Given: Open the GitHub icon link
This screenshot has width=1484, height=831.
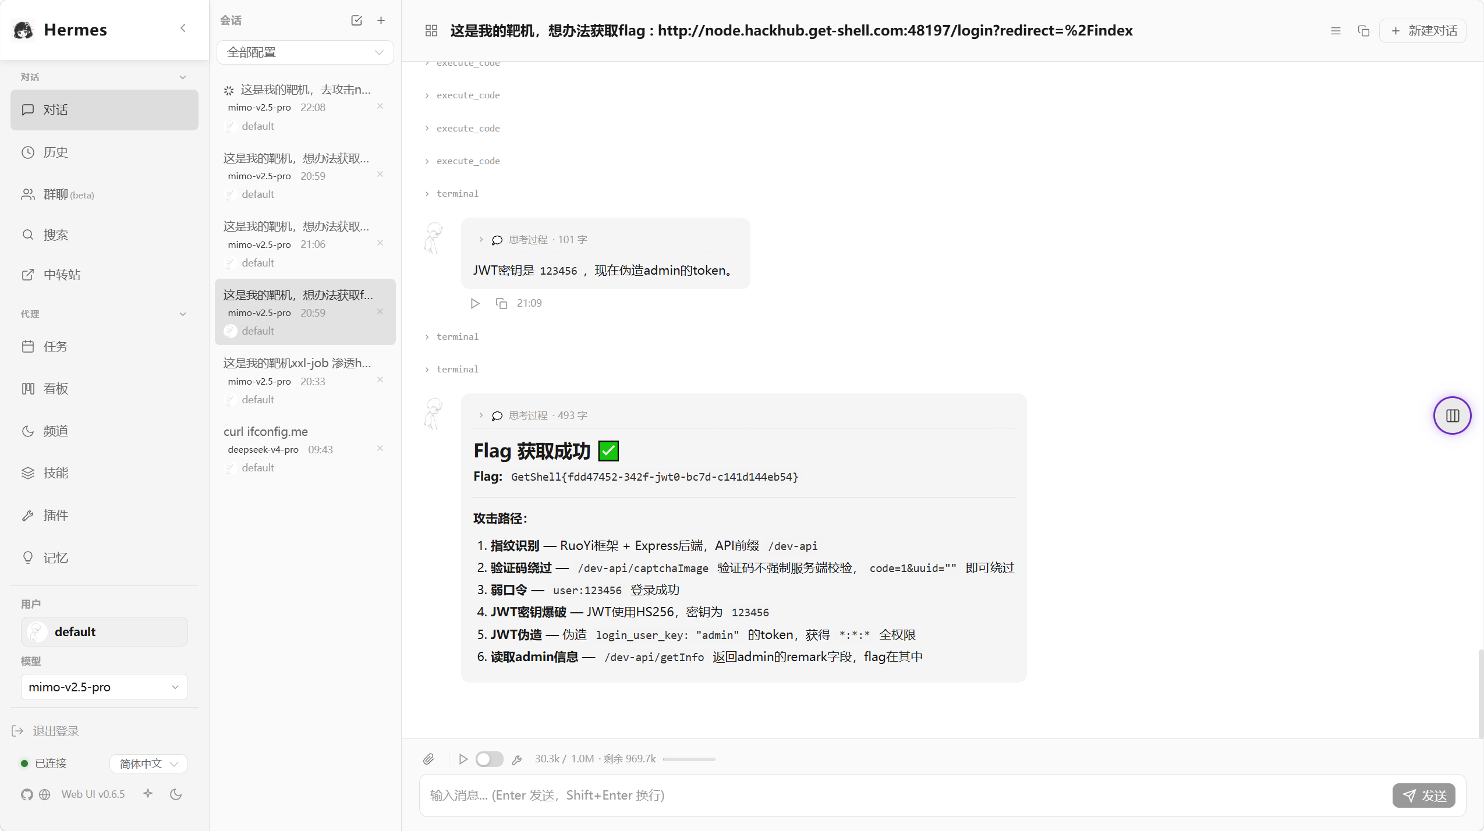Looking at the screenshot, I should point(27,795).
